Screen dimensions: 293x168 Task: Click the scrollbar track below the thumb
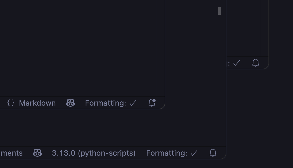click(x=219, y=79)
